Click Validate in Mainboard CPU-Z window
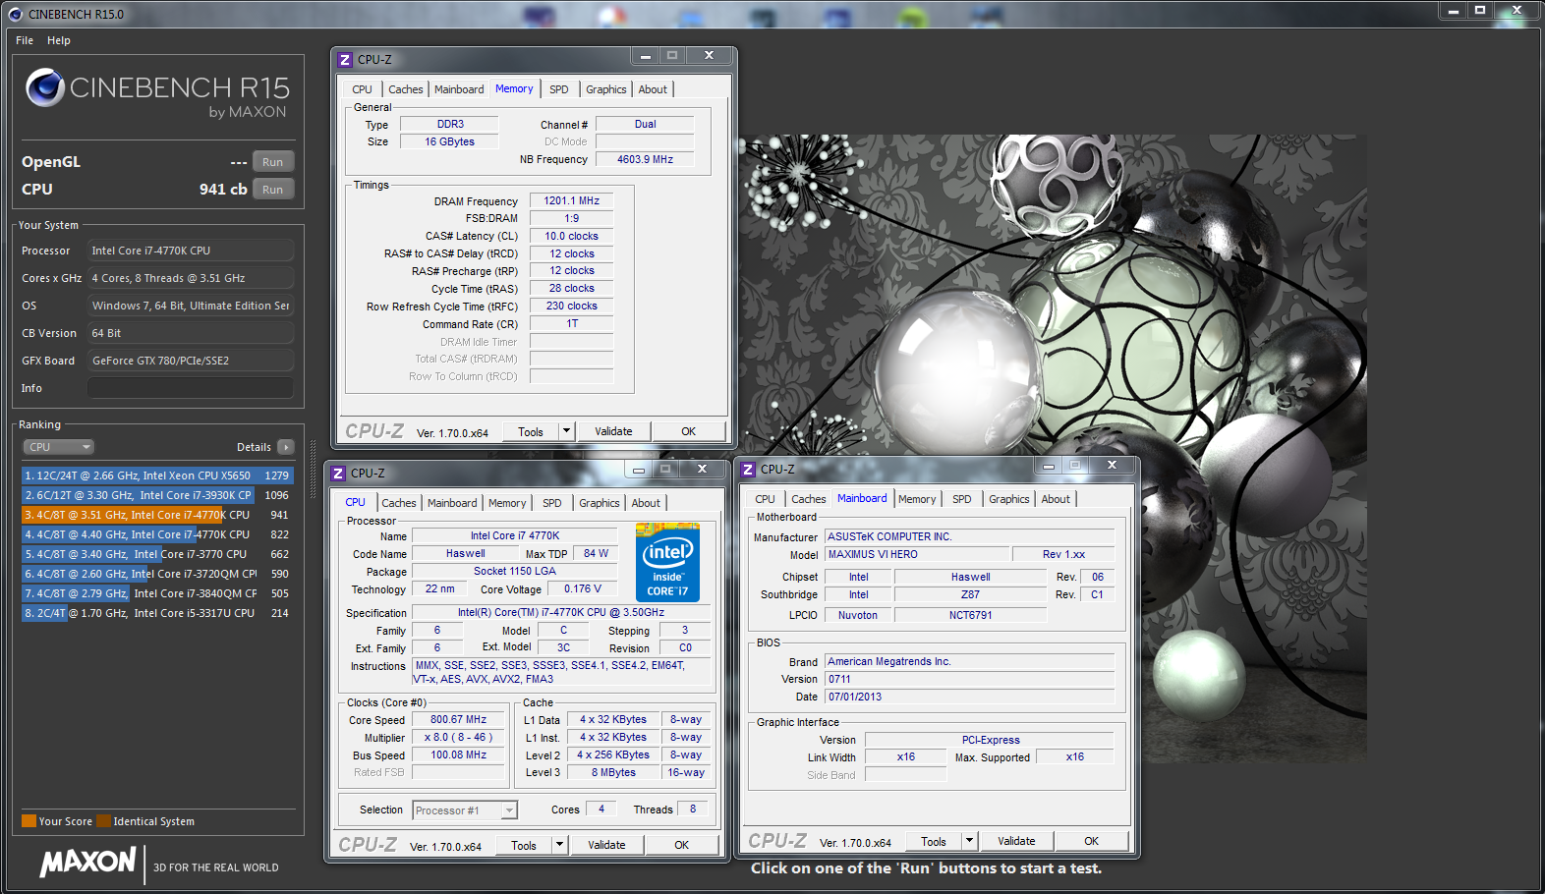 1016,841
